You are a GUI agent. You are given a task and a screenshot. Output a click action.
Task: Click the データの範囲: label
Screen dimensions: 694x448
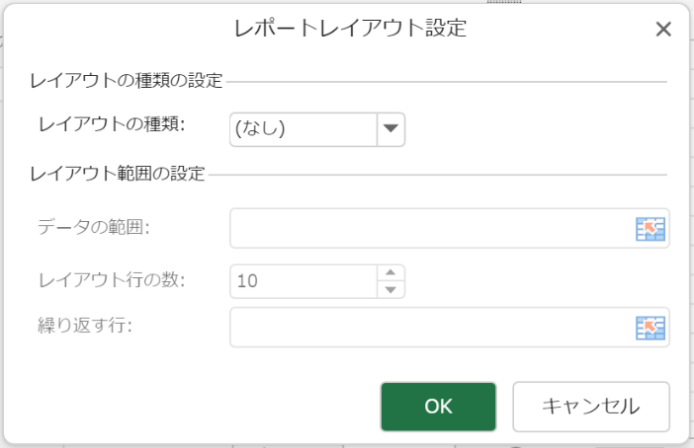pos(92,228)
